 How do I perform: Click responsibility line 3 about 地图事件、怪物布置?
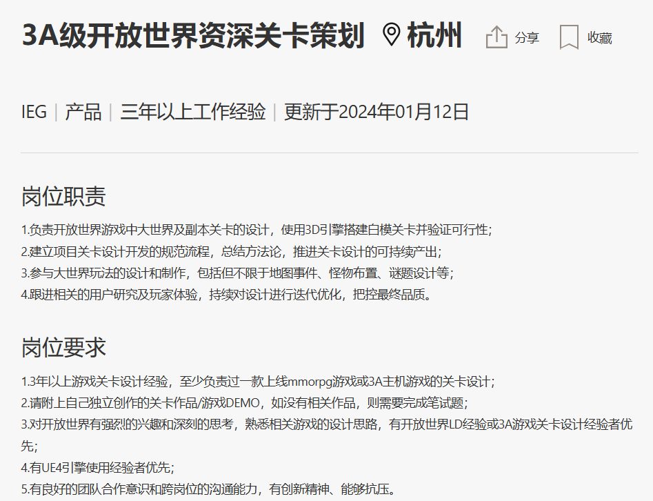tap(237, 273)
